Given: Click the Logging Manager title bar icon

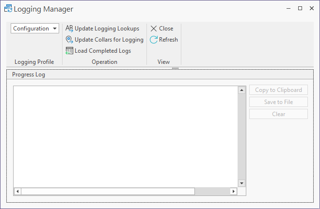Looking at the screenshot, I should click(8, 9).
